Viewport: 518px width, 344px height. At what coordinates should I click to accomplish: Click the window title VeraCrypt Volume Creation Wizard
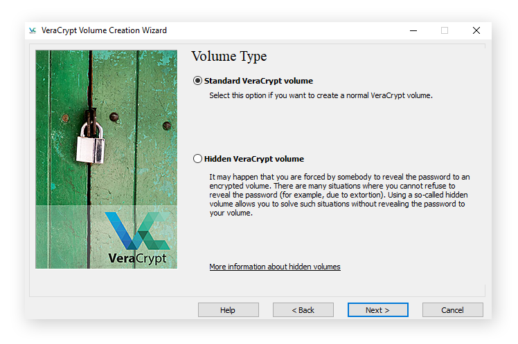pyautogui.click(x=104, y=30)
